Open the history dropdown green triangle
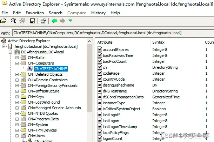The image size is (214, 142). (70, 21)
